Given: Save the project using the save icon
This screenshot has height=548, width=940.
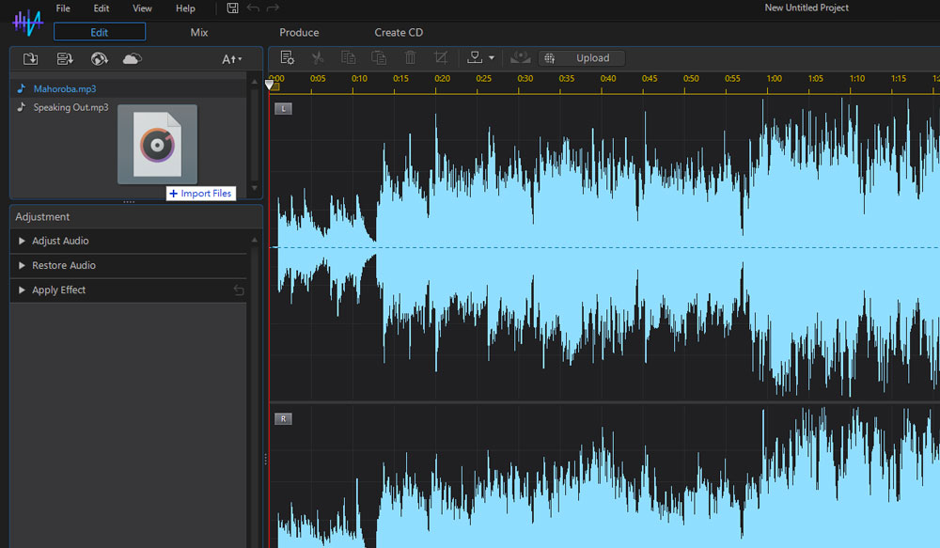Looking at the screenshot, I should (x=232, y=8).
